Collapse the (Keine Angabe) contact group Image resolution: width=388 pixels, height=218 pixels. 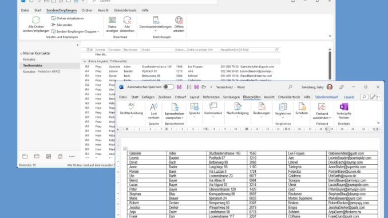pyautogui.click(x=85, y=61)
